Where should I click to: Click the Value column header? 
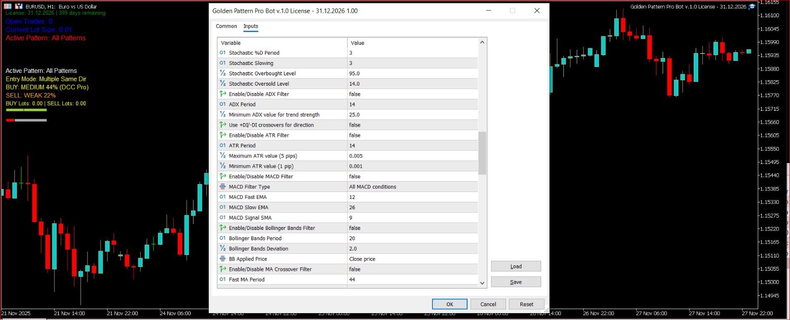[413, 43]
